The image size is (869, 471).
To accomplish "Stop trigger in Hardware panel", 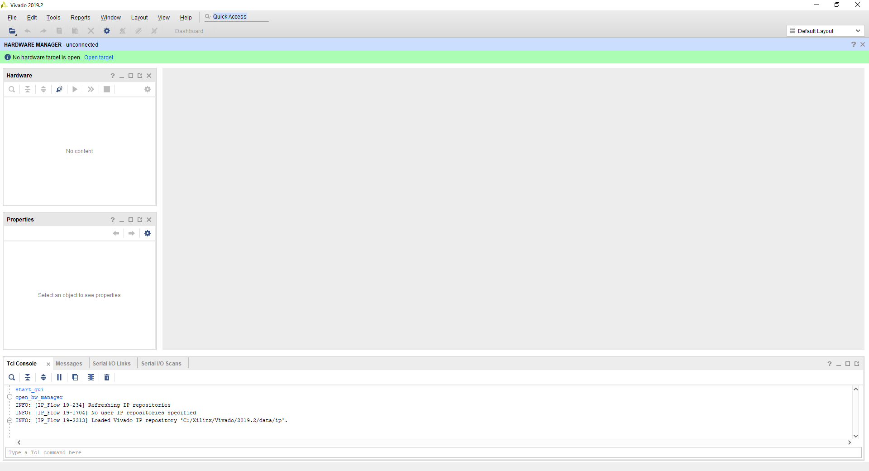I will coord(107,89).
